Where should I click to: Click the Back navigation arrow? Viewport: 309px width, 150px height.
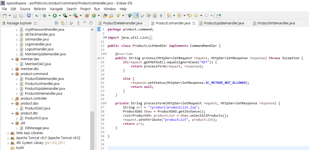(x=196, y=16)
